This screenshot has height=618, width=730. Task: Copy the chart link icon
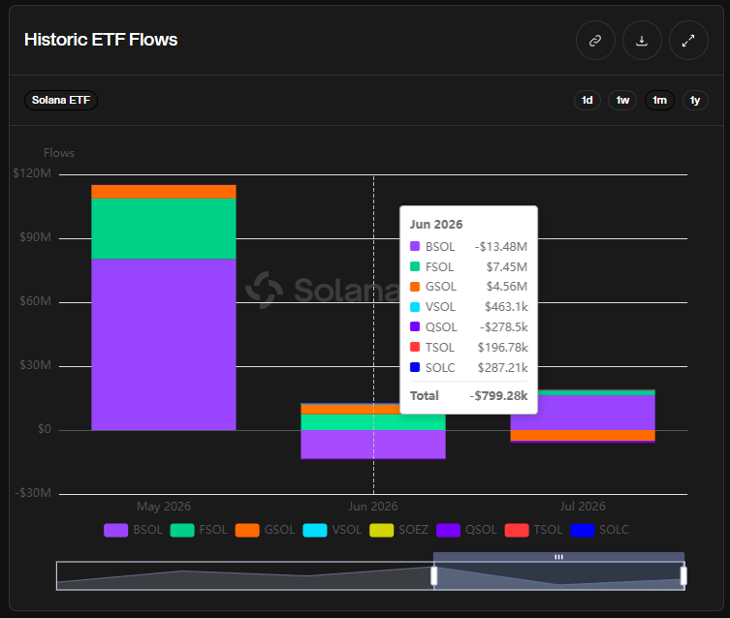(x=595, y=41)
